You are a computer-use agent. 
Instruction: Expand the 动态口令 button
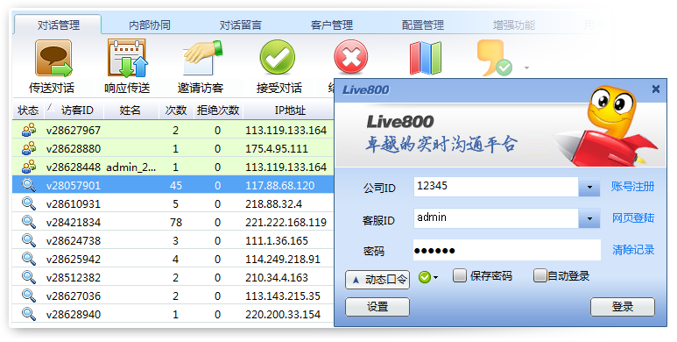(377, 280)
